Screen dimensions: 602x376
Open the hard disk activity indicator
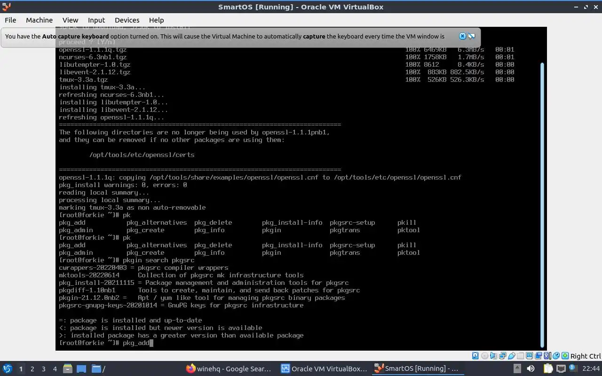coord(475,356)
